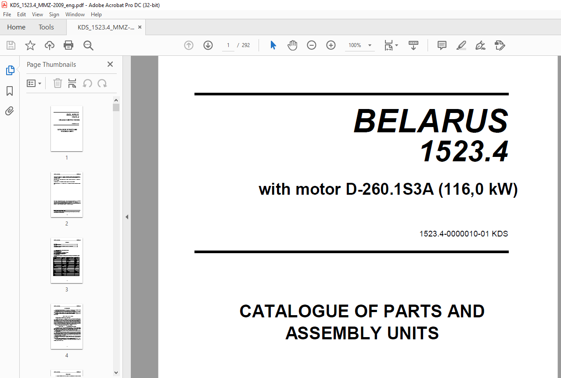Select page 4 thumbnail
This screenshot has width=561, height=378.
(x=67, y=326)
